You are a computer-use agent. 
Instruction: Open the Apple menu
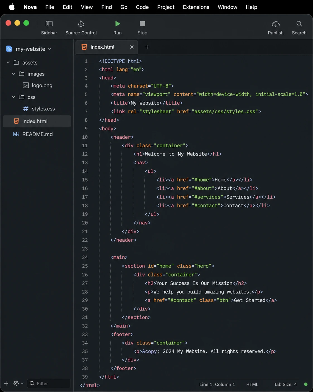point(12,7)
